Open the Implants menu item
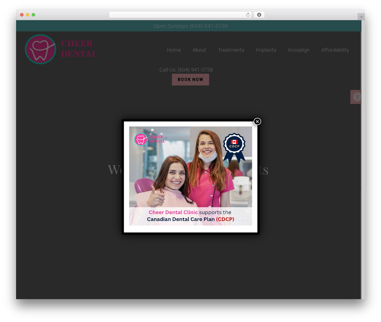This screenshot has width=381, height=322. pos(266,50)
